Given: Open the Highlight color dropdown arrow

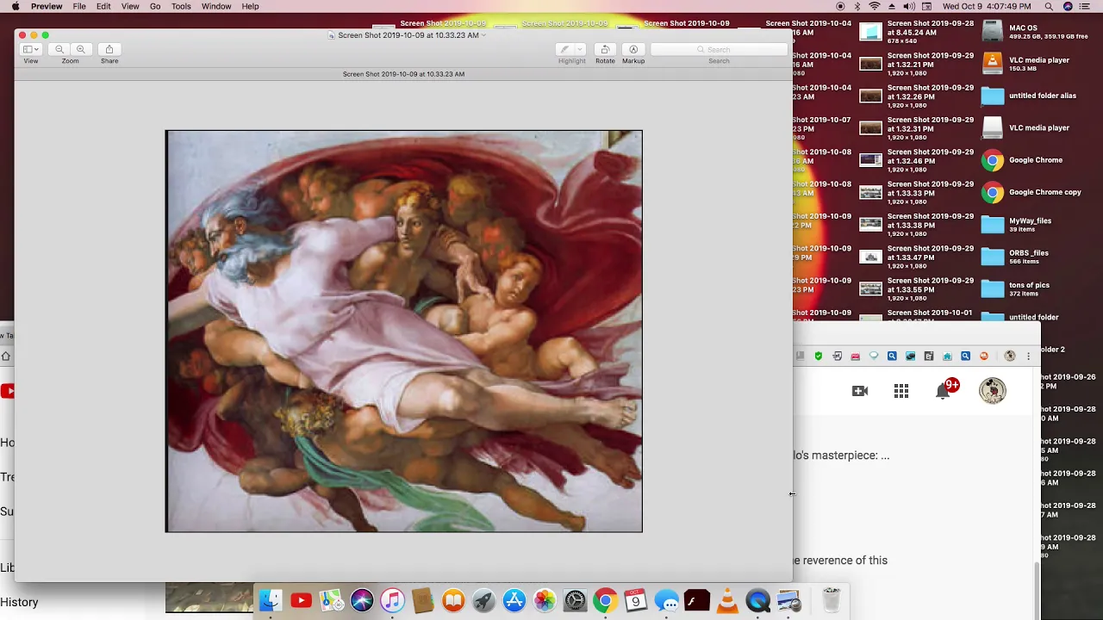Looking at the screenshot, I should tap(581, 49).
